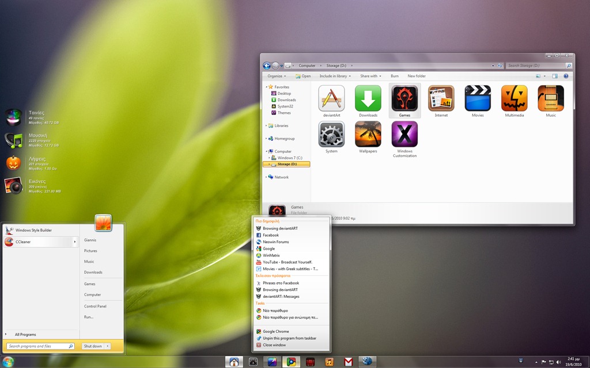Click Burn in Explorer toolbar
590x368 pixels.
tap(394, 76)
